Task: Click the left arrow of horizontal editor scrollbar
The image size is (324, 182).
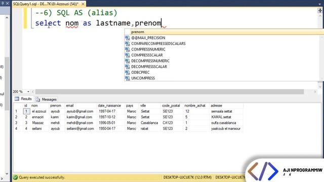Action: pos(32,92)
